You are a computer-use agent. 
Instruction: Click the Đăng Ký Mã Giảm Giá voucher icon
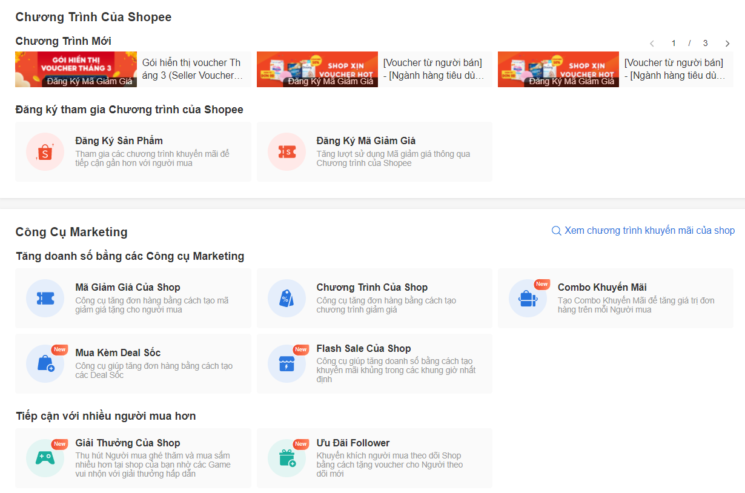point(286,152)
